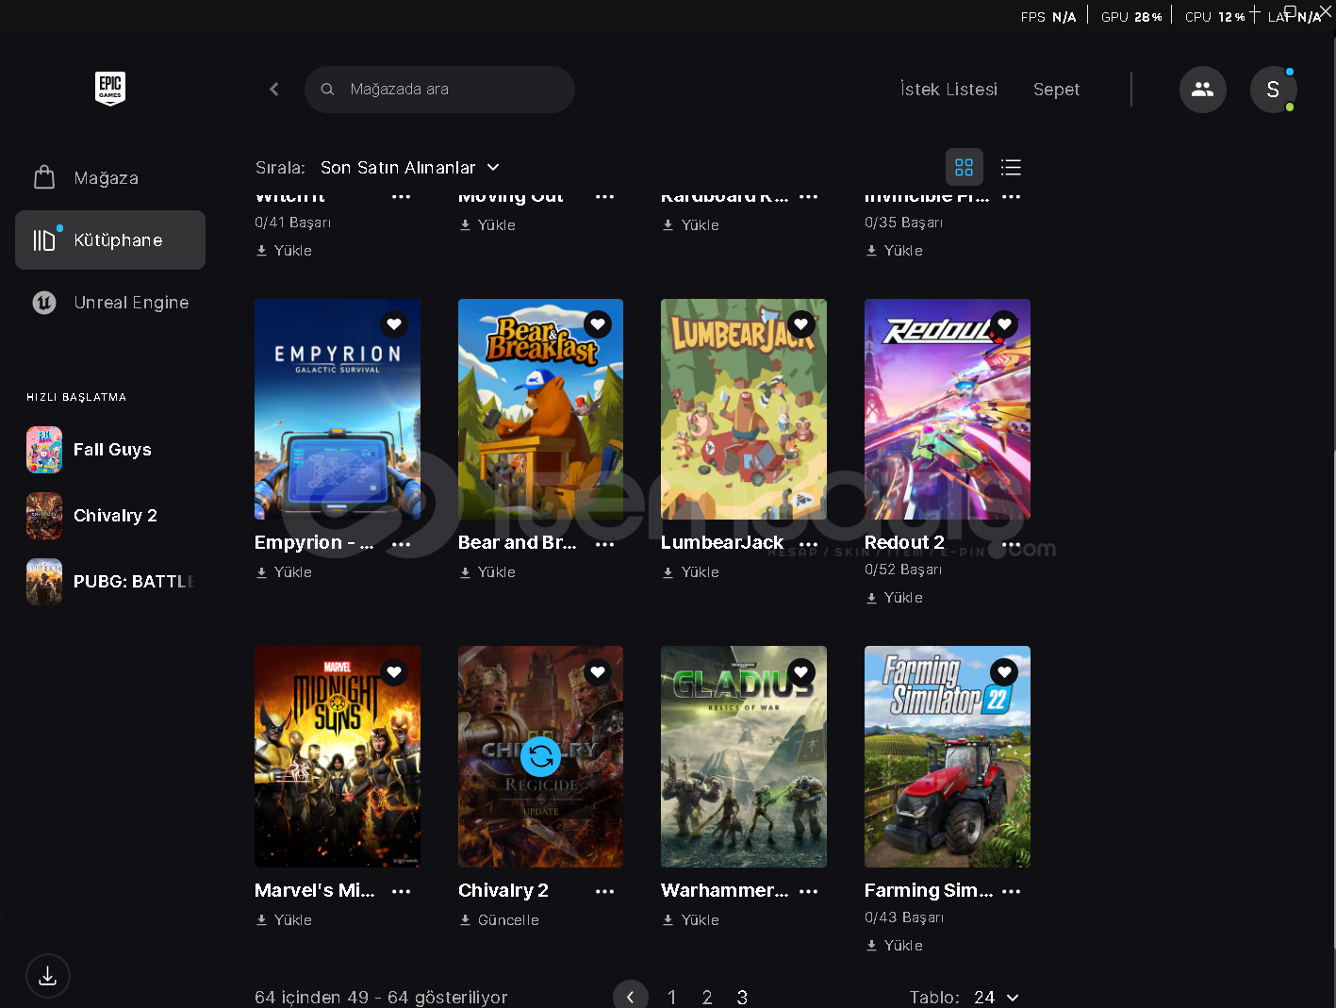Open the Son Satın Alınanlar sort dropdown
This screenshot has height=1008, width=1336.
(410, 168)
